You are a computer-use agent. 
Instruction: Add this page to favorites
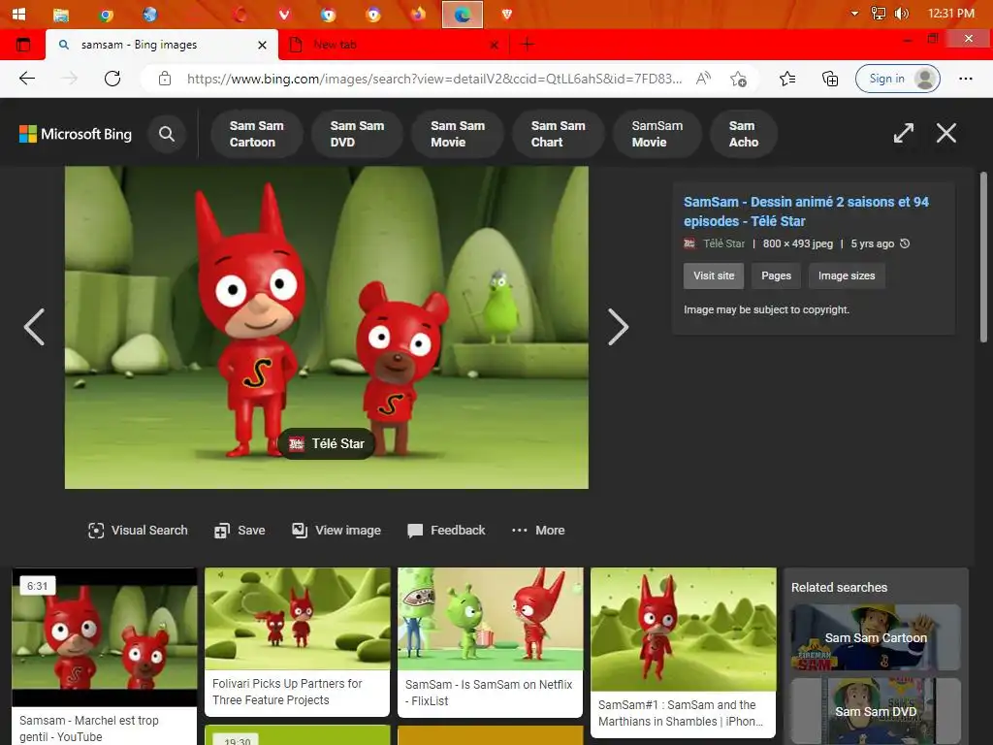[x=738, y=79]
